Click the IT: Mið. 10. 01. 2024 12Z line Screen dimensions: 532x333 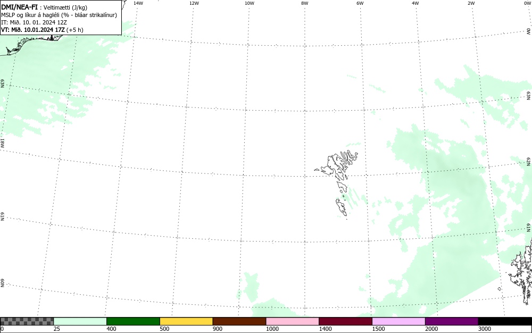(x=34, y=22)
